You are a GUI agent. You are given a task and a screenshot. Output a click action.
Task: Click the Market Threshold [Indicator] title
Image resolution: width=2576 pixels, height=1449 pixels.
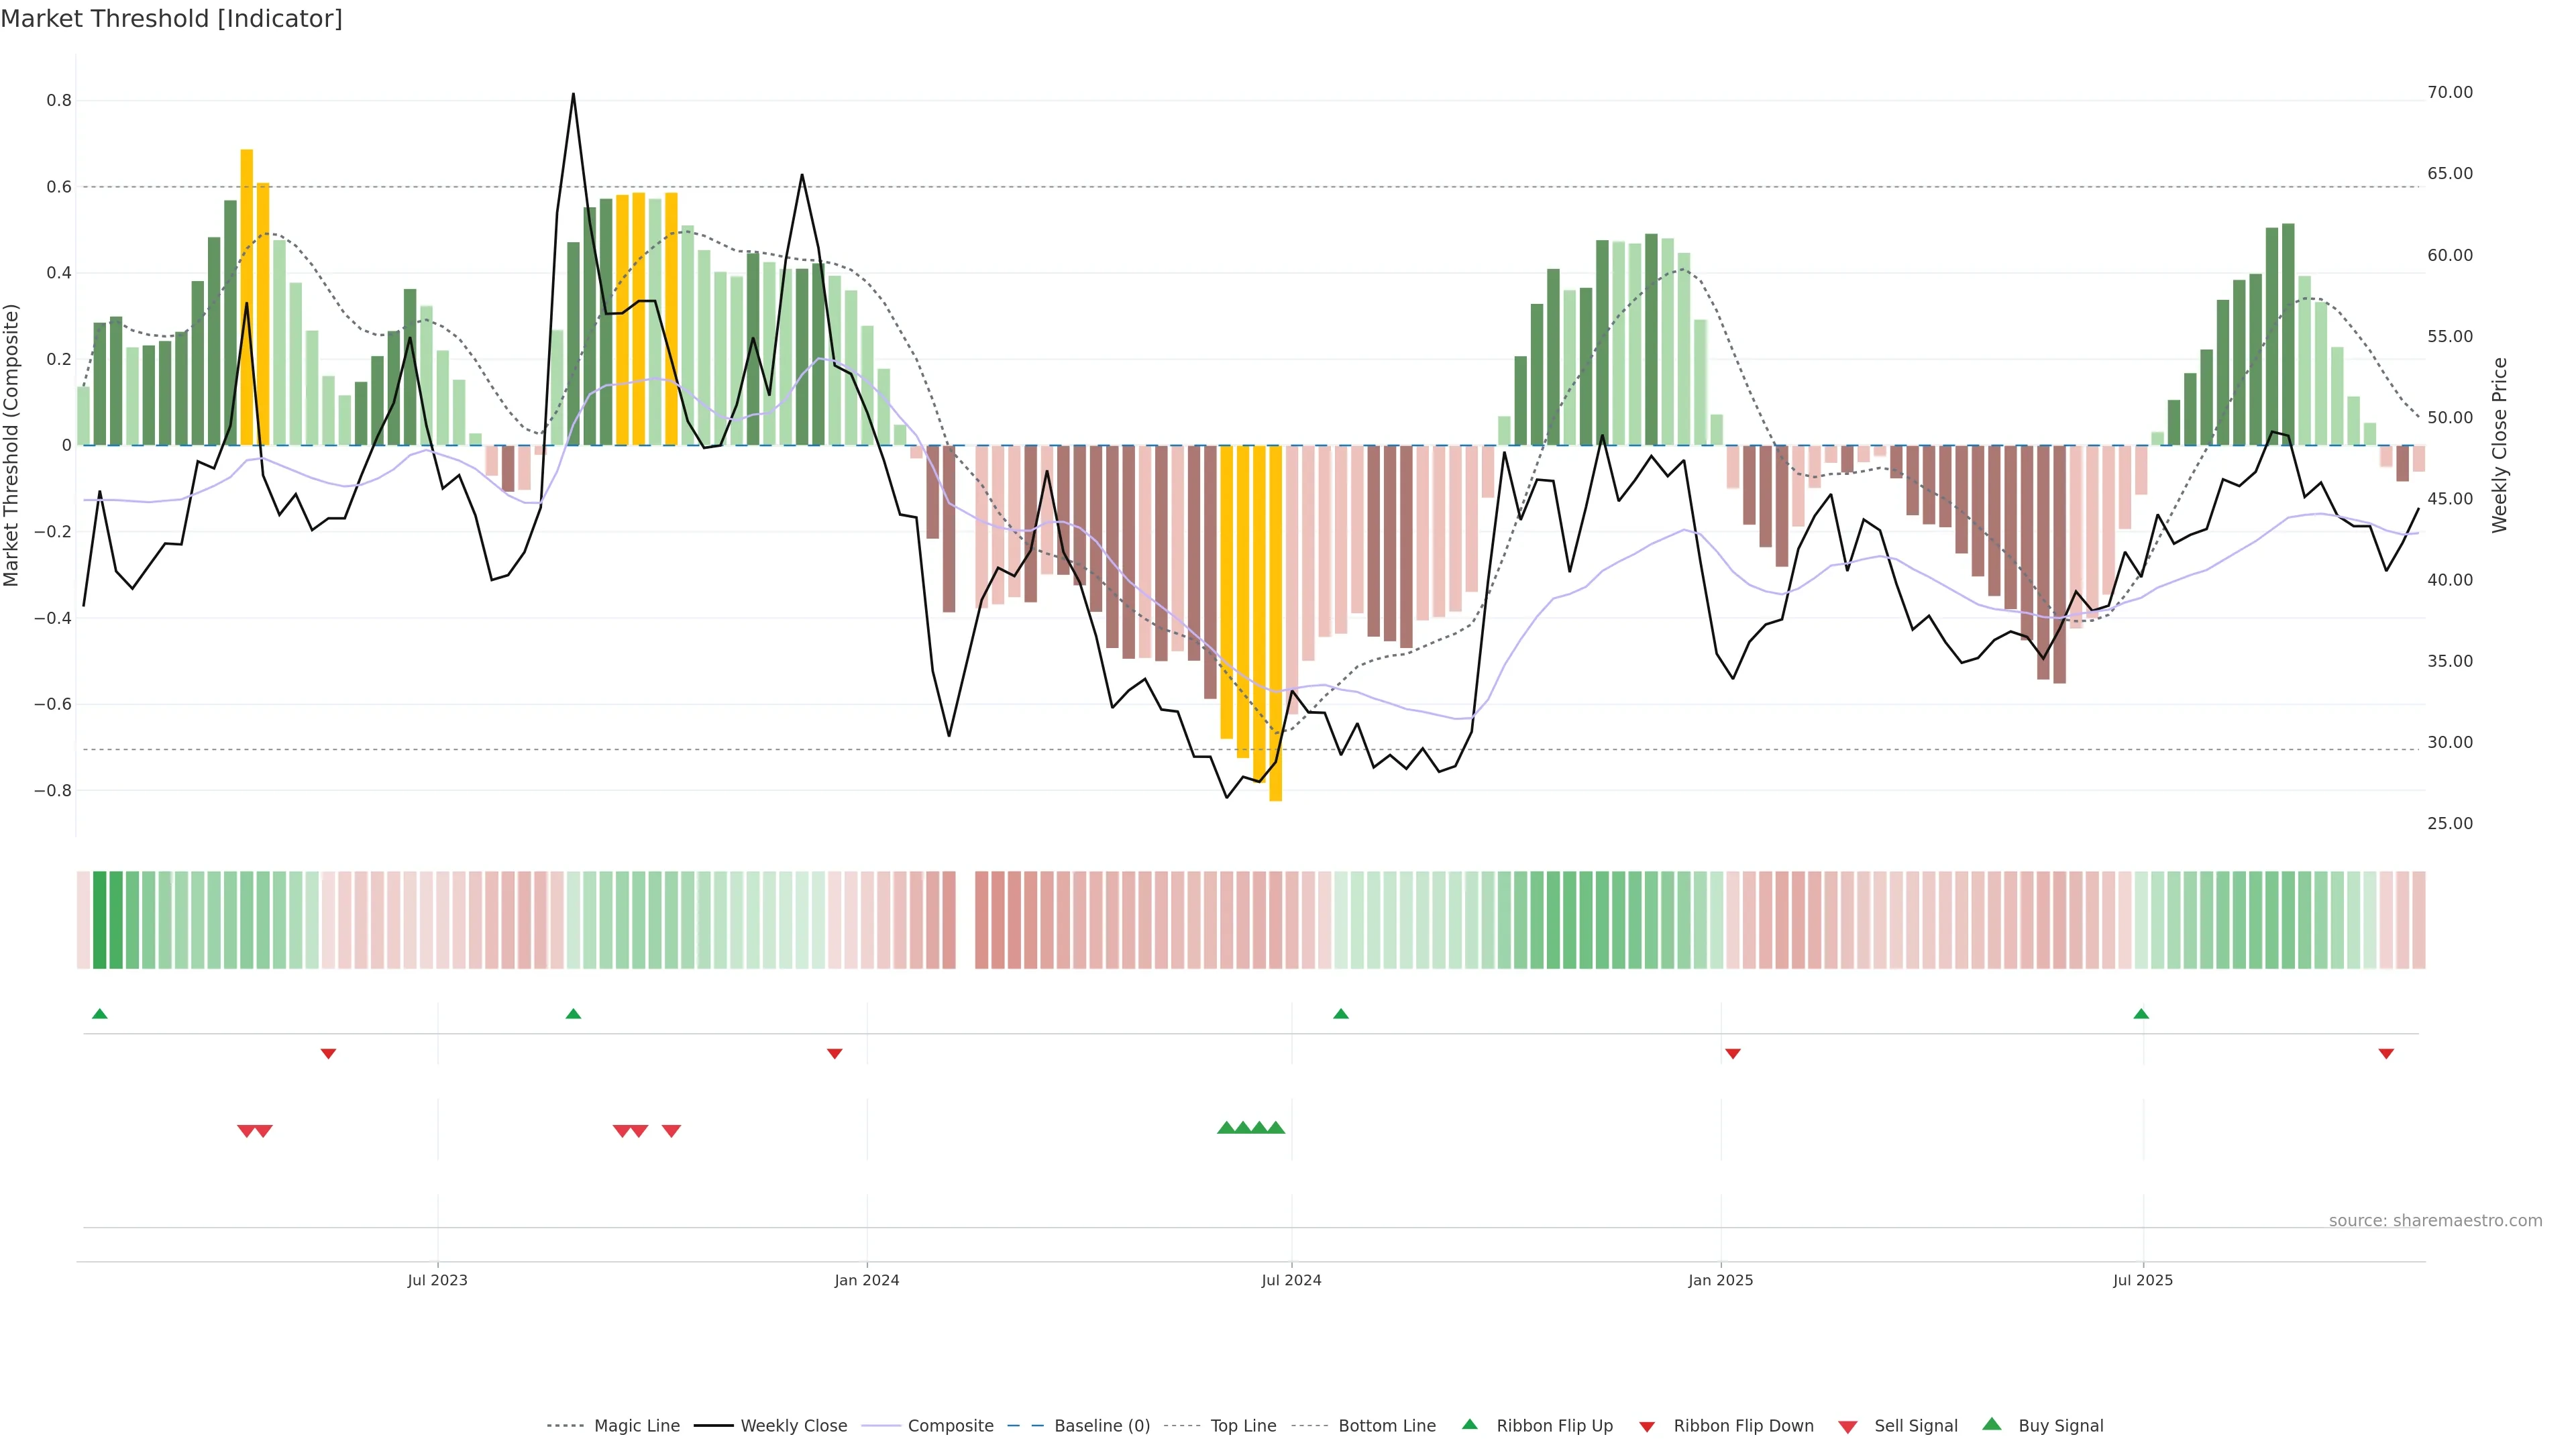coord(171,19)
